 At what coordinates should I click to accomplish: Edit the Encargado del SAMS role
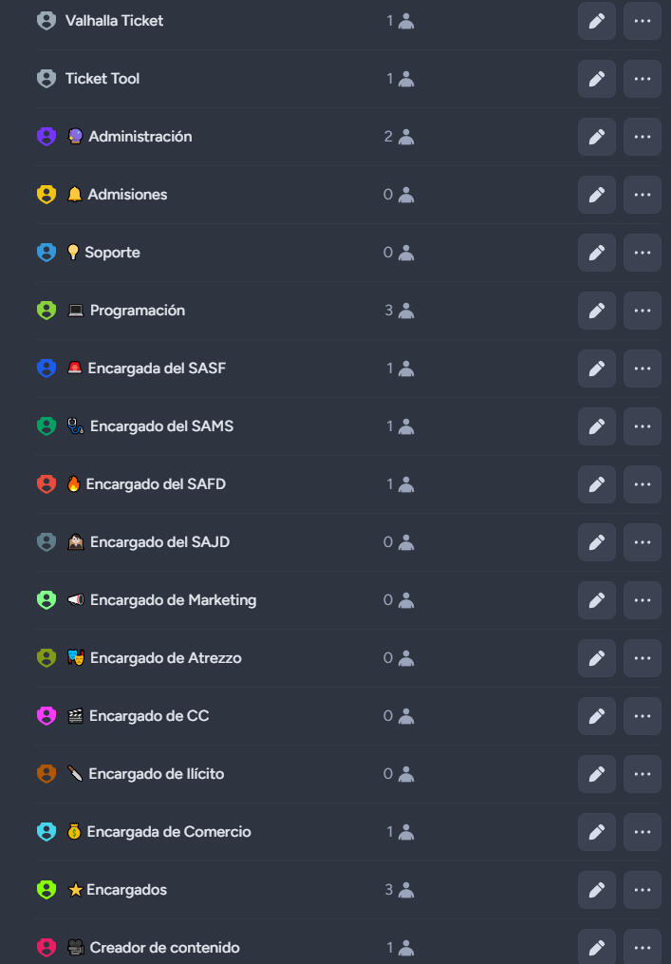coord(596,426)
